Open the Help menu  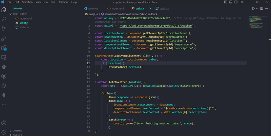pyautogui.click(x=74, y=2)
